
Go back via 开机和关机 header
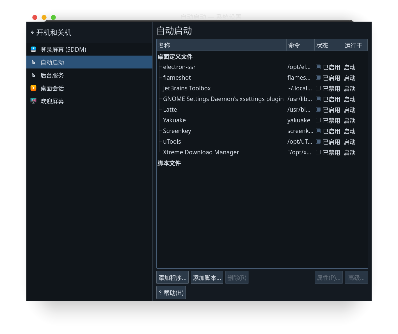51,33
